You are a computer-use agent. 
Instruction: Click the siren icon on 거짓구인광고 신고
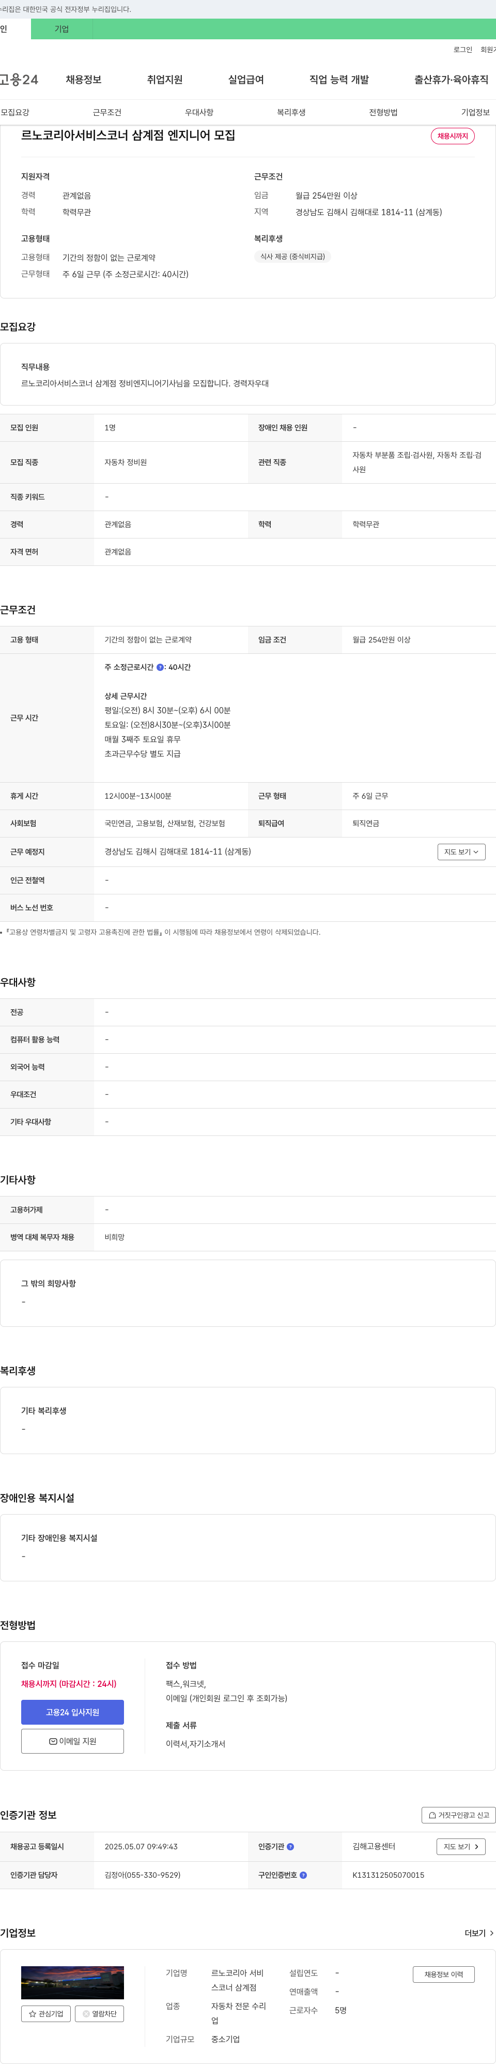coord(433,1816)
